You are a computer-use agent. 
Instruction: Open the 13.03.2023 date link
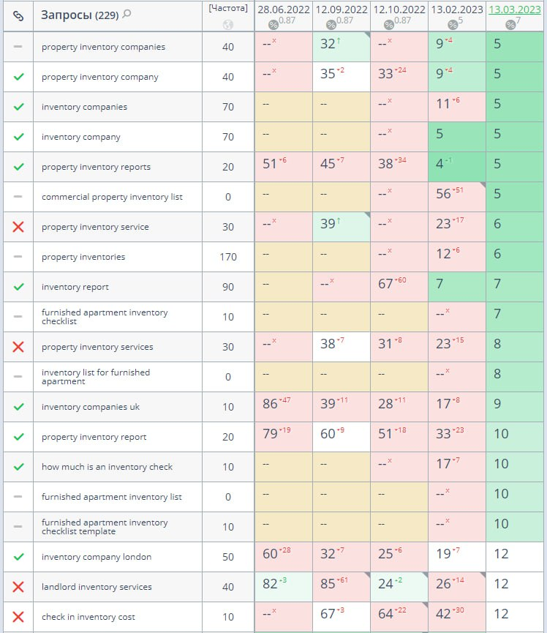click(516, 10)
